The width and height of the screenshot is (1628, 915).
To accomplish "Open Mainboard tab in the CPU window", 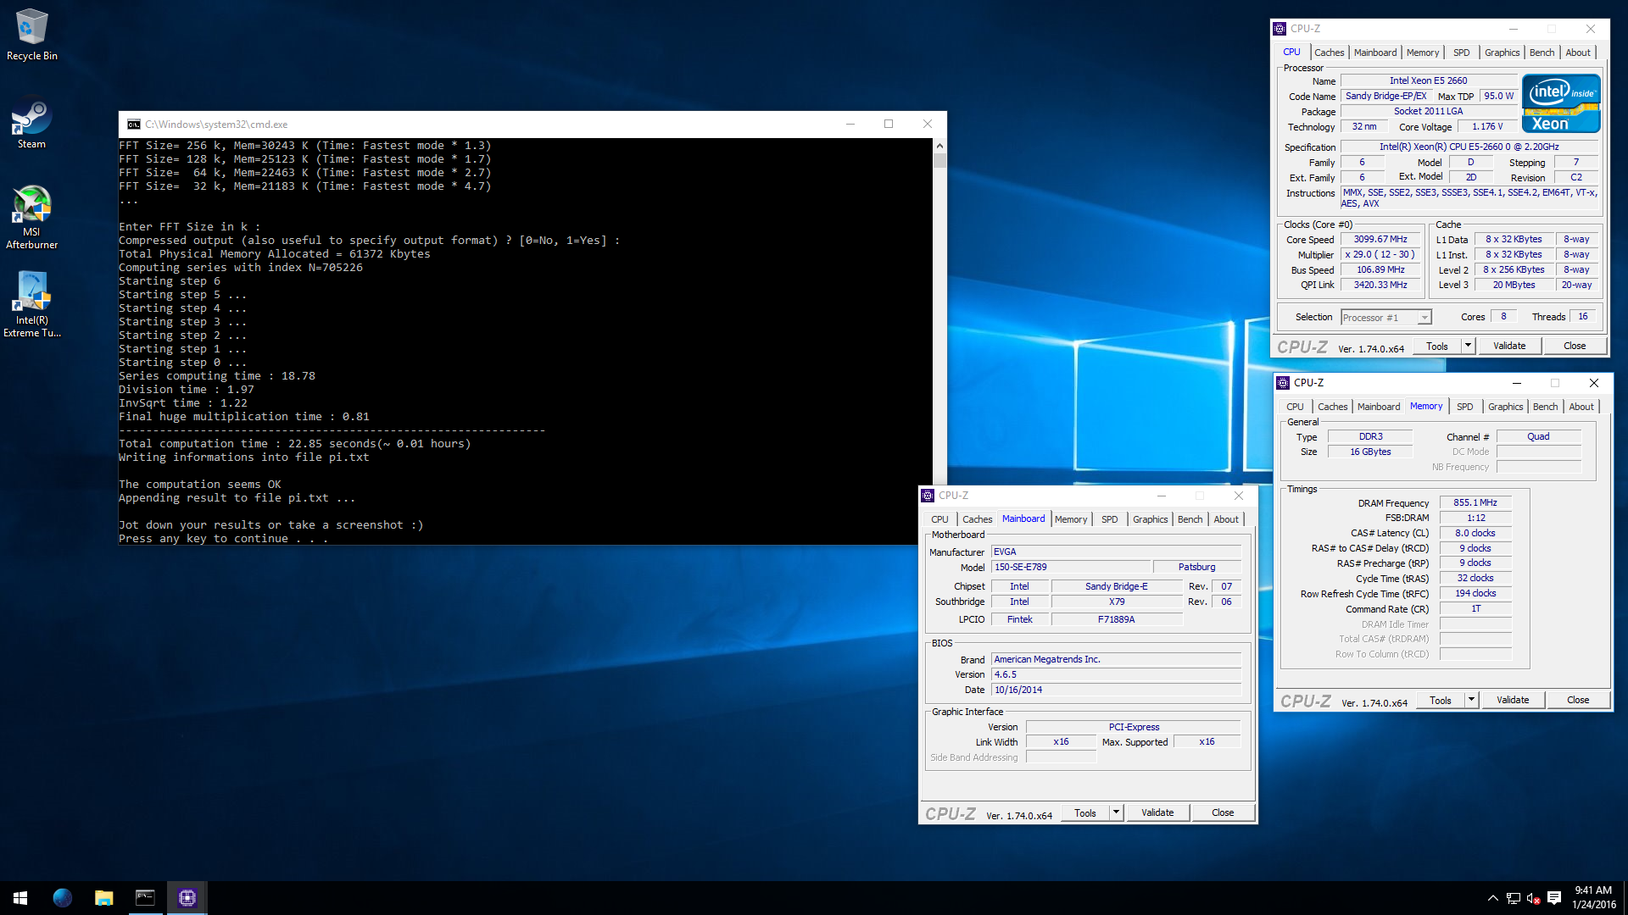I will click(x=1374, y=53).
